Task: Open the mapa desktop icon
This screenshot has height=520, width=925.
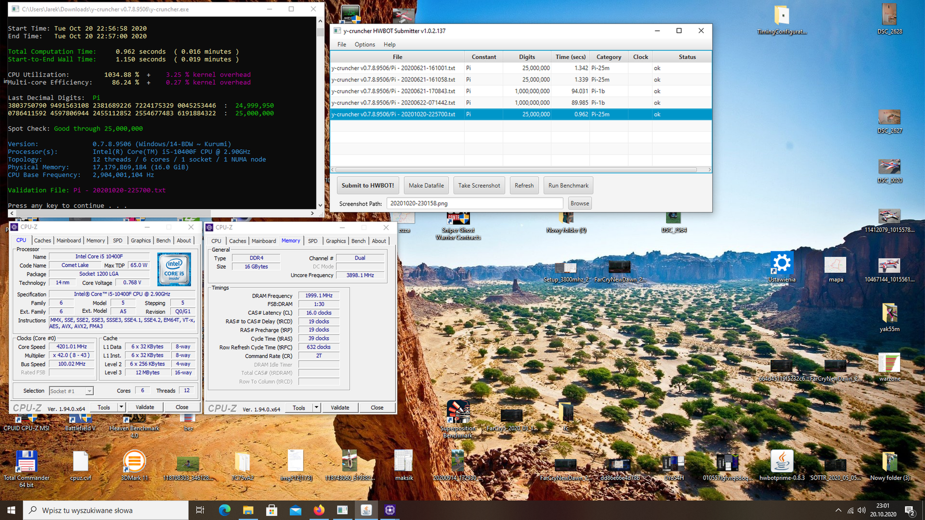Action: [x=836, y=269]
